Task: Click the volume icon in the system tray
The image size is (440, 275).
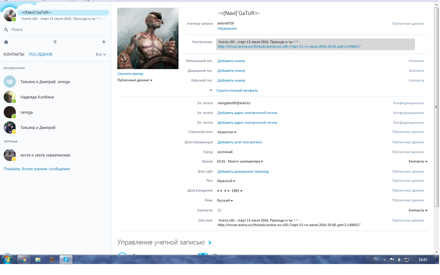Action: [x=400, y=260]
